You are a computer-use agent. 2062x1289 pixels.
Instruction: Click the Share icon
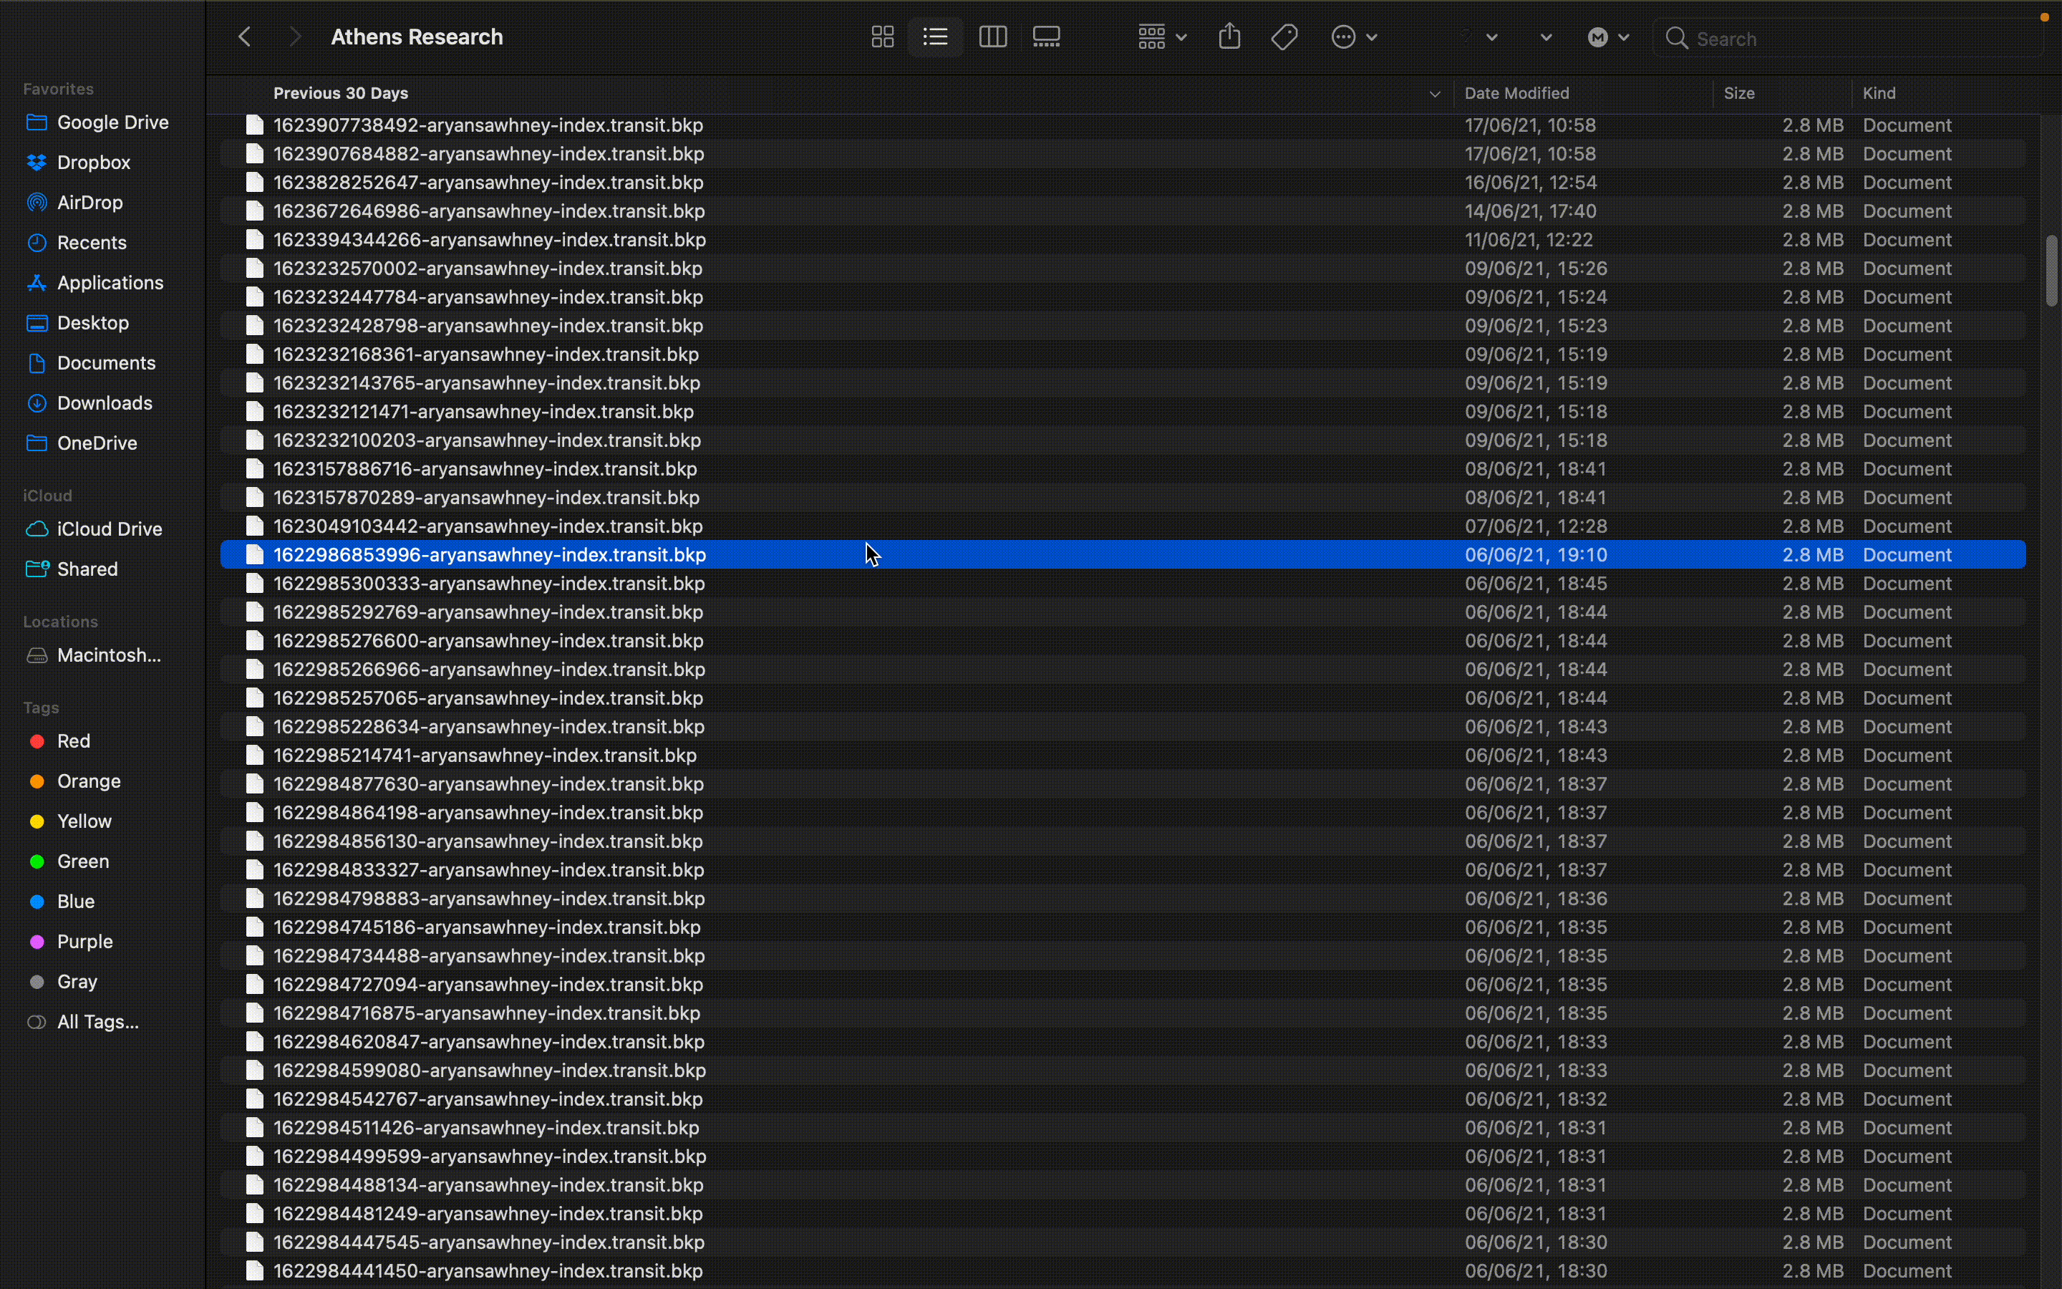click(x=1229, y=37)
